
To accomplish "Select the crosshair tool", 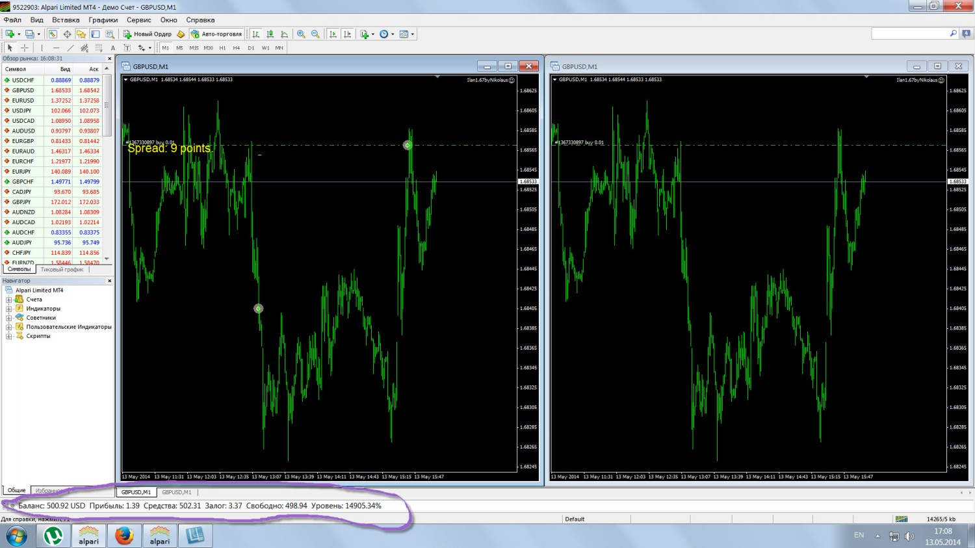I will (25, 47).
